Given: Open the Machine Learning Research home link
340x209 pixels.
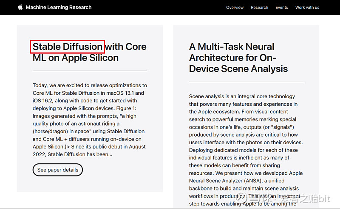Looking at the screenshot, I should (59, 7).
